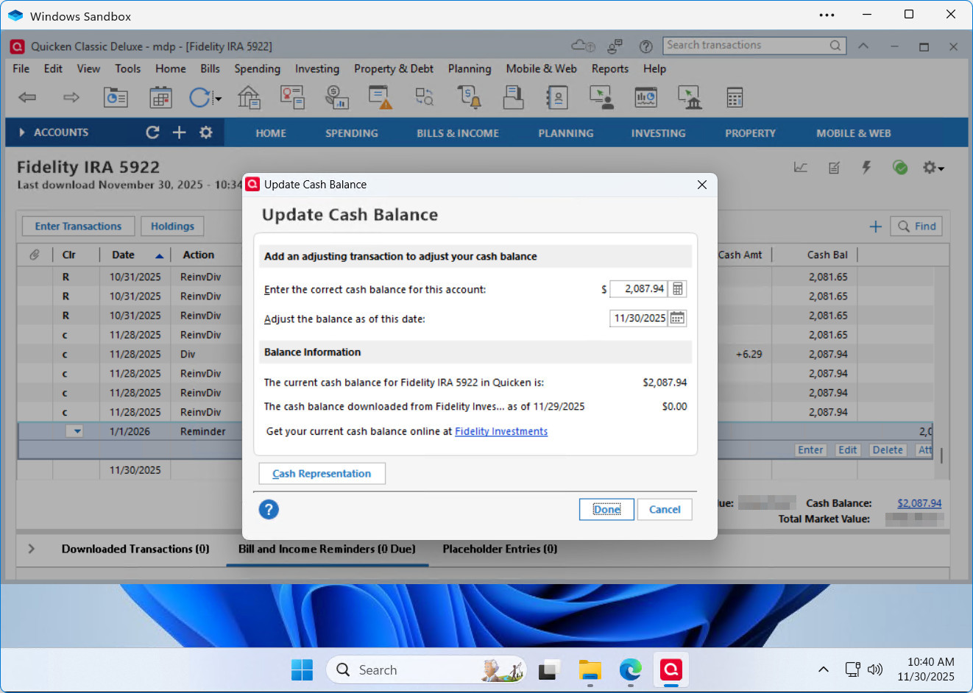Click the Enter Transactions button
This screenshot has width=973, height=693.
pos(78,227)
